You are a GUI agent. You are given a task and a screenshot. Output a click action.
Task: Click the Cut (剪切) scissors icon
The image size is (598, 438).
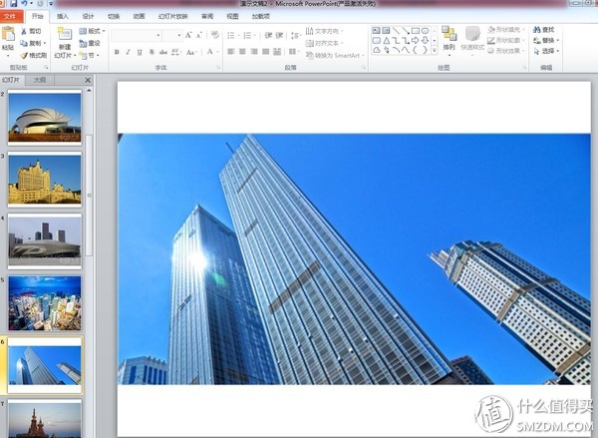coord(24,31)
